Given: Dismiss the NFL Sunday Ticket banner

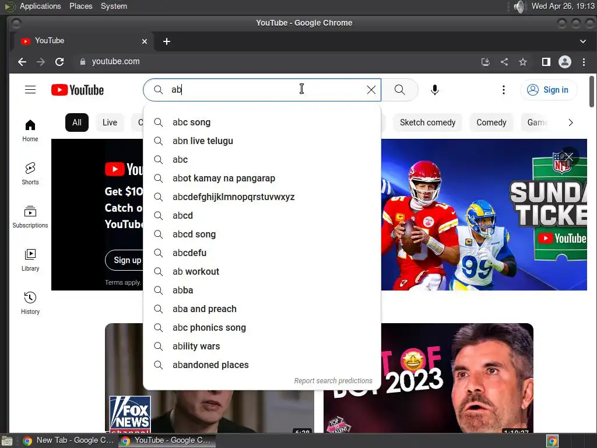Looking at the screenshot, I should pyautogui.click(x=569, y=156).
